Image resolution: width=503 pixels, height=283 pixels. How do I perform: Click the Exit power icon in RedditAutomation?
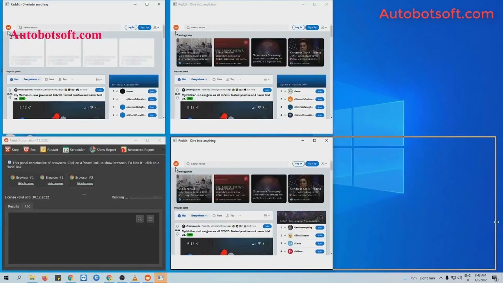click(x=26, y=150)
